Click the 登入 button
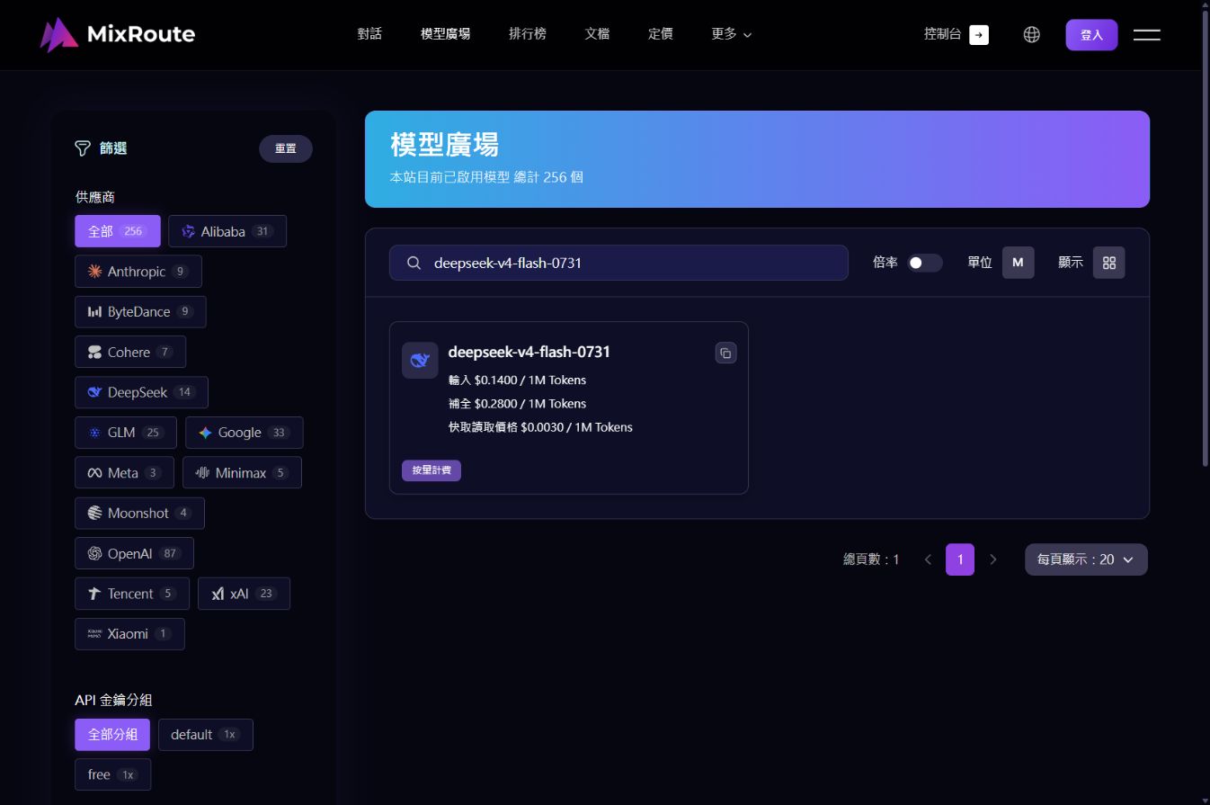The height and width of the screenshot is (805, 1210). click(x=1091, y=35)
